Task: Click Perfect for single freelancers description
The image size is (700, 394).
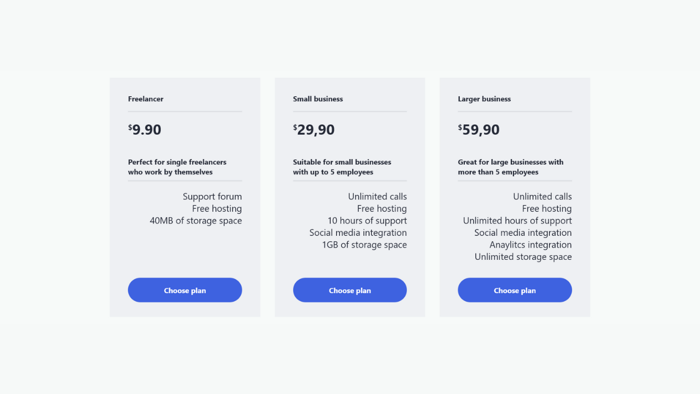Action: [x=177, y=167]
